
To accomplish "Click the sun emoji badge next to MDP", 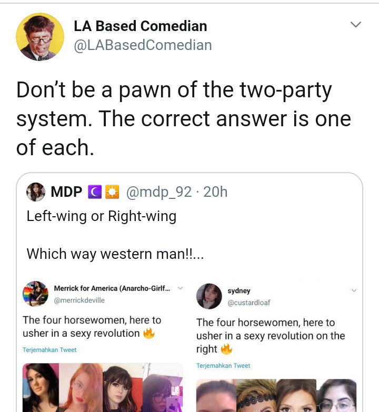I will 112,192.
